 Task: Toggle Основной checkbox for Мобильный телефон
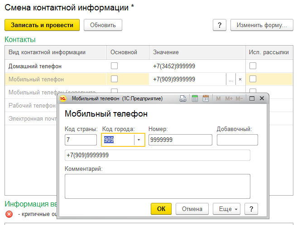pyautogui.click(x=114, y=79)
